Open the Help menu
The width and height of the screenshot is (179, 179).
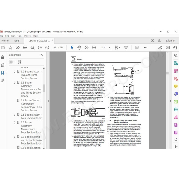(x=36, y=36)
